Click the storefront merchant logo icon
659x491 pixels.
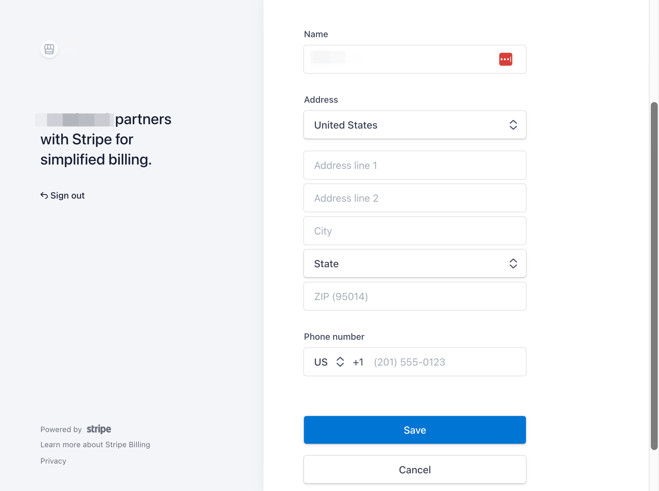coord(49,49)
